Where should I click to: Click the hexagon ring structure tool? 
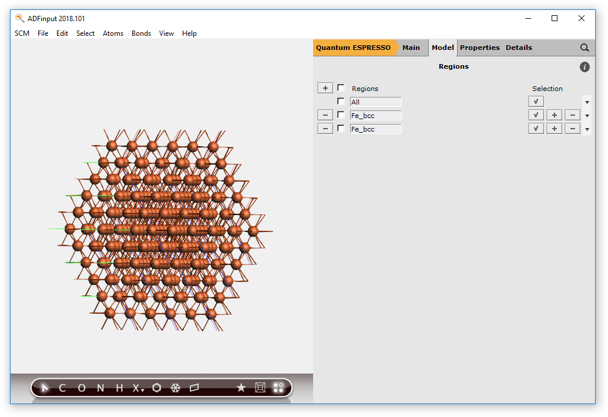156,388
